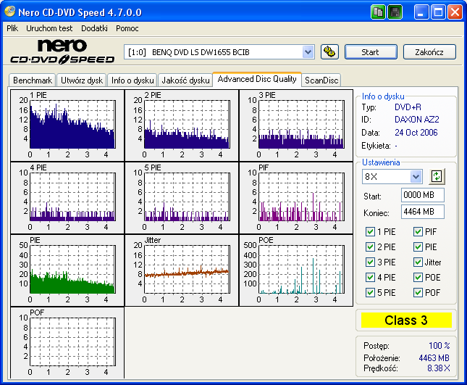Click the refresh speed list icon
Viewport: 467px width, 385px height.
point(437,176)
